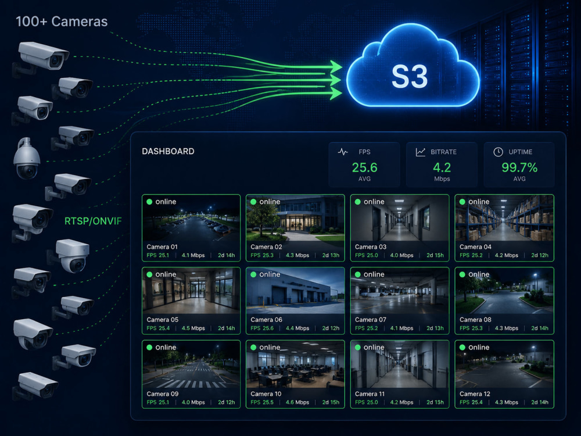
Task: Click the green online dot on Camera 10
Action: pos(253,348)
